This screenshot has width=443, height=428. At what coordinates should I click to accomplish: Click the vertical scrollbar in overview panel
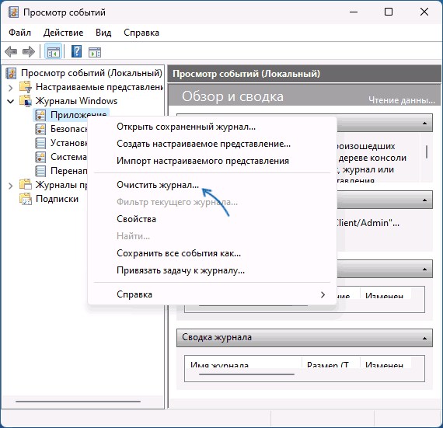(427, 151)
